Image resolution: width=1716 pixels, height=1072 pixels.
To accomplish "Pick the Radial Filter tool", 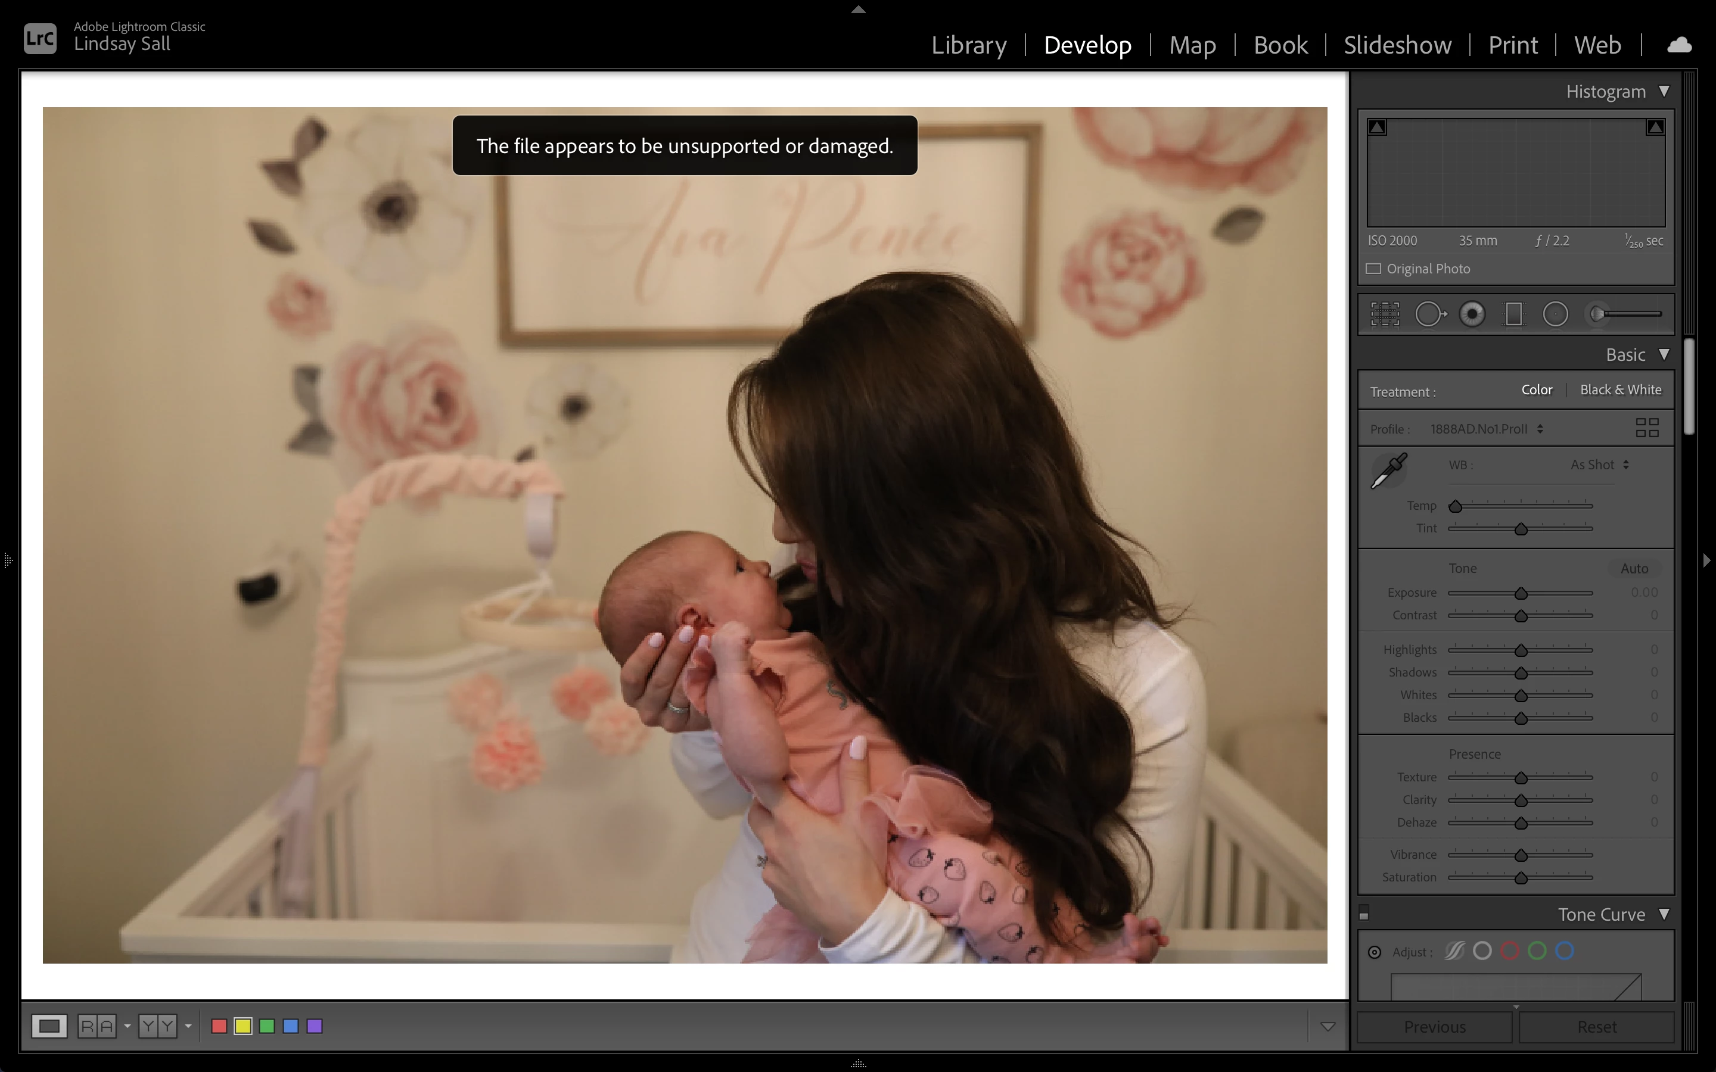I will (x=1555, y=314).
